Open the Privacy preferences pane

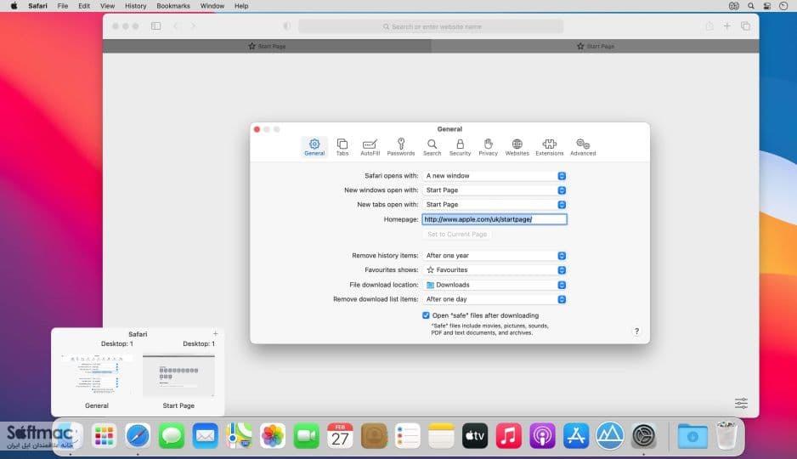(x=488, y=147)
